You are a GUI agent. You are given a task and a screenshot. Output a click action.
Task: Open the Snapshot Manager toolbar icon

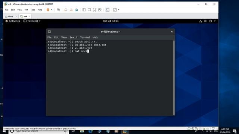pyautogui.click(x=76, y=10)
